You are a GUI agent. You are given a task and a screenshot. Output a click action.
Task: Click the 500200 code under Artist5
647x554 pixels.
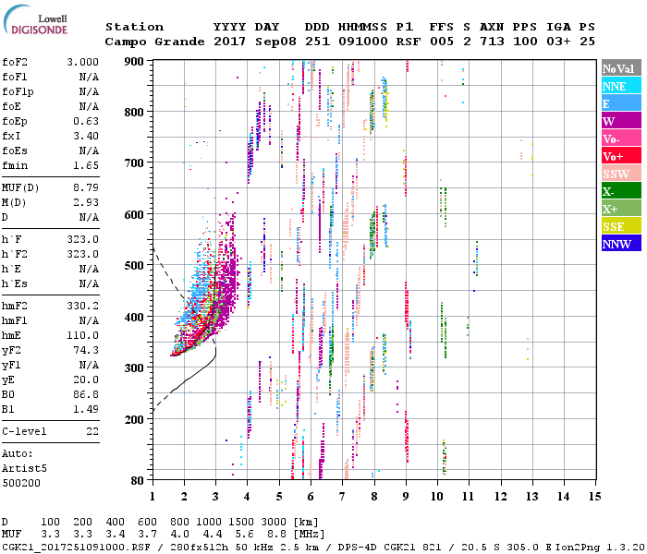21,483
